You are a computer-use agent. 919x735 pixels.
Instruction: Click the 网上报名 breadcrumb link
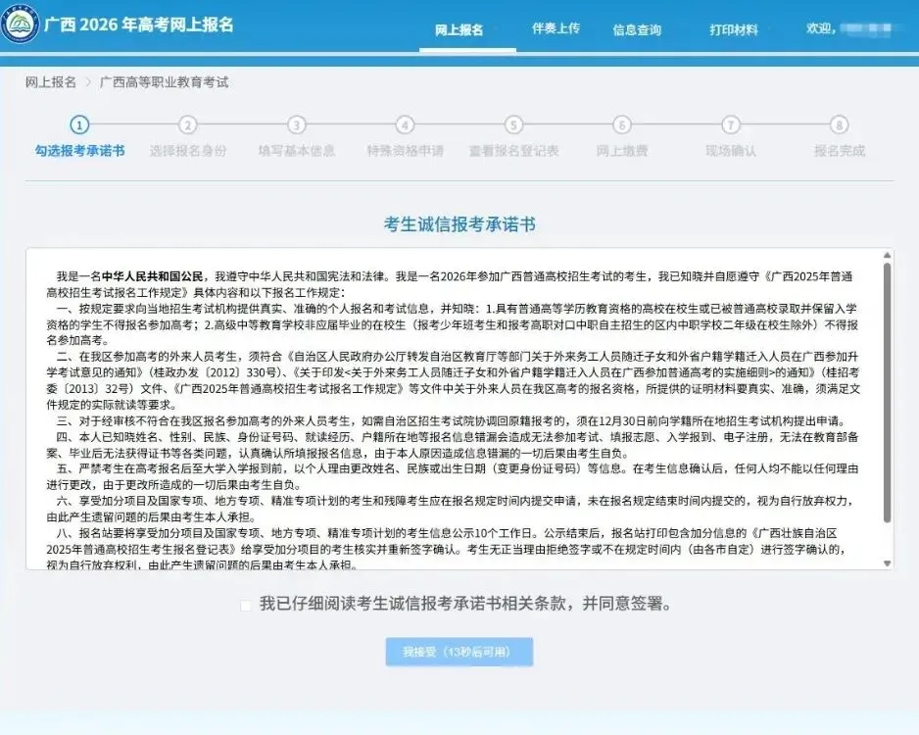pos(50,82)
